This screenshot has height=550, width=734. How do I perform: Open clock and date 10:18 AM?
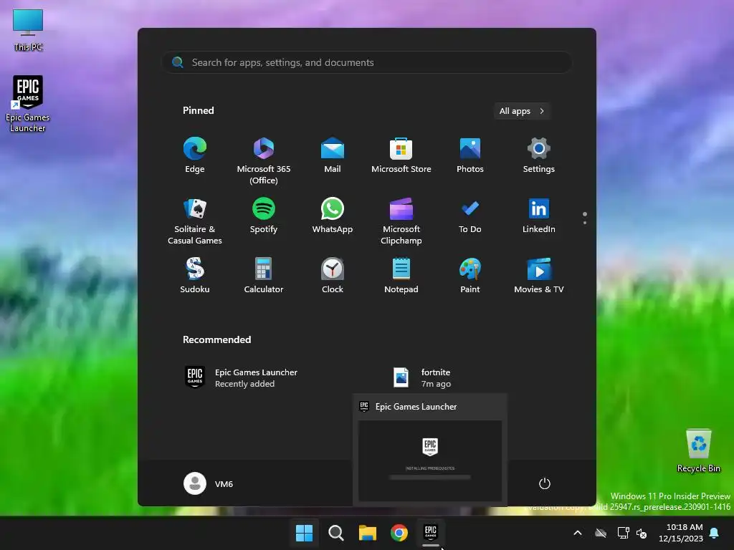681,533
